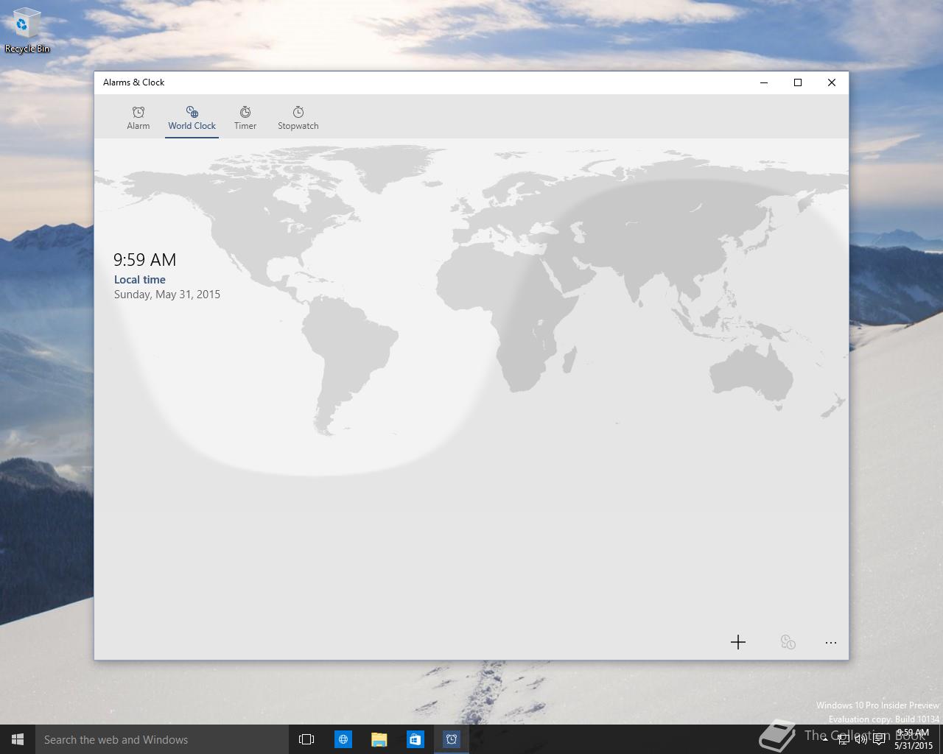The height and width of the screenshot is (754, 943).
Task: Open the Store from the taskbar
Action: (415, 739)
